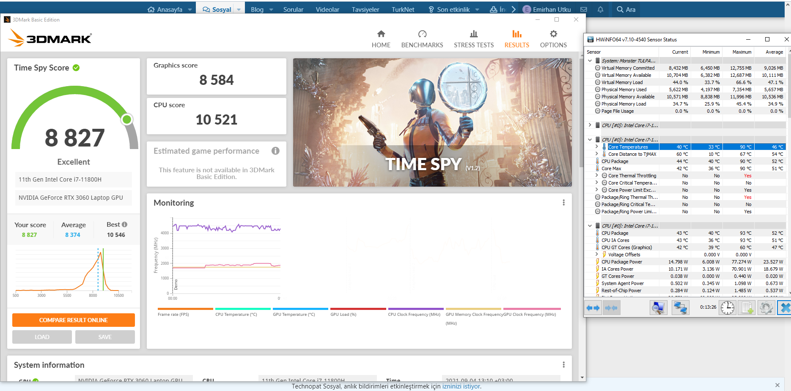This screenshot has width=791, height=391.
Task: Open the 3DMark HOME tab
Action: point(381,39)
